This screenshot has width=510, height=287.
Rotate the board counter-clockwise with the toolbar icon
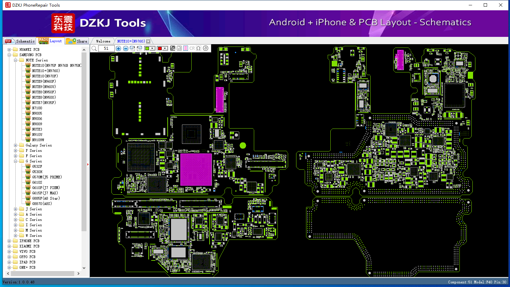tap(139, 48)
